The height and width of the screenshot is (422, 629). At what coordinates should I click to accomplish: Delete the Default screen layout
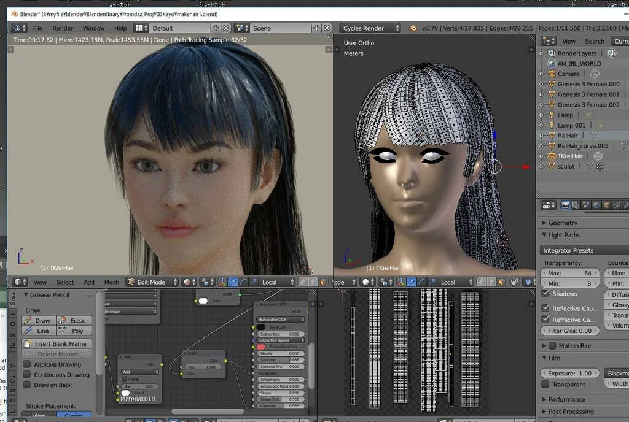point(226,28)
